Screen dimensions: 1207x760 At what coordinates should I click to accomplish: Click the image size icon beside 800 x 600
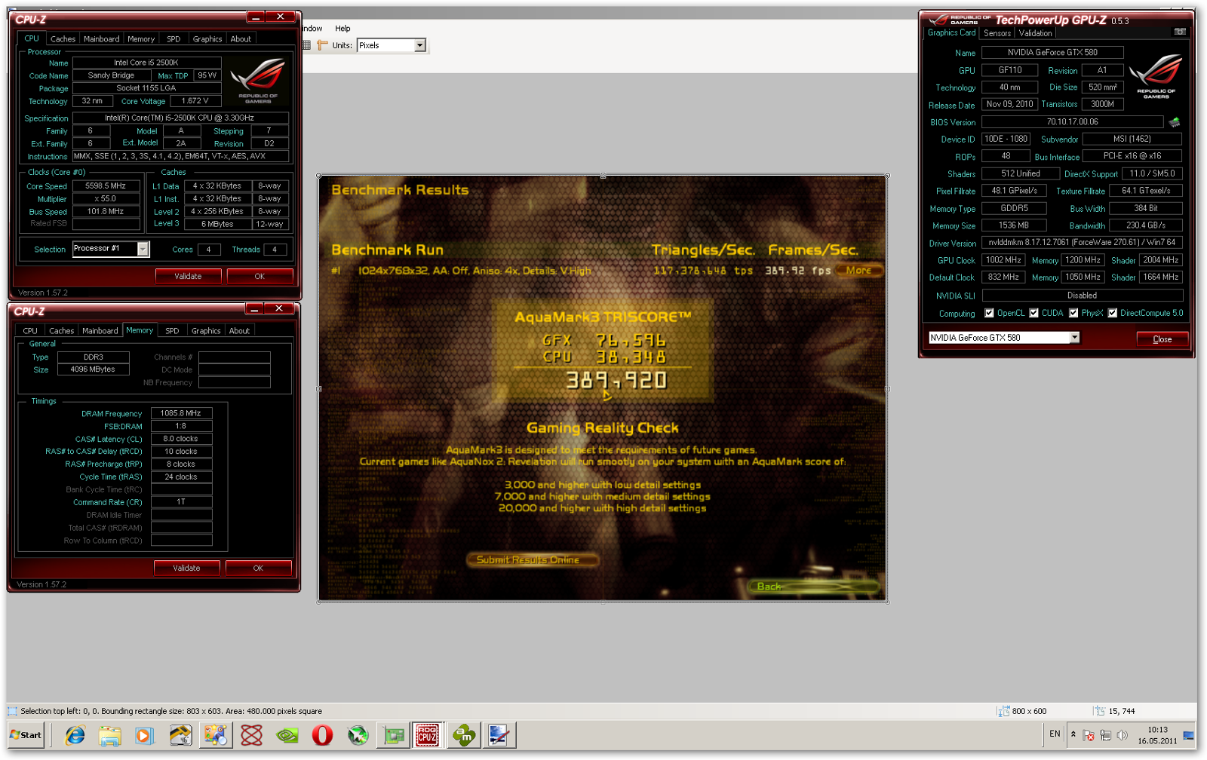(x=1003, y=711)
